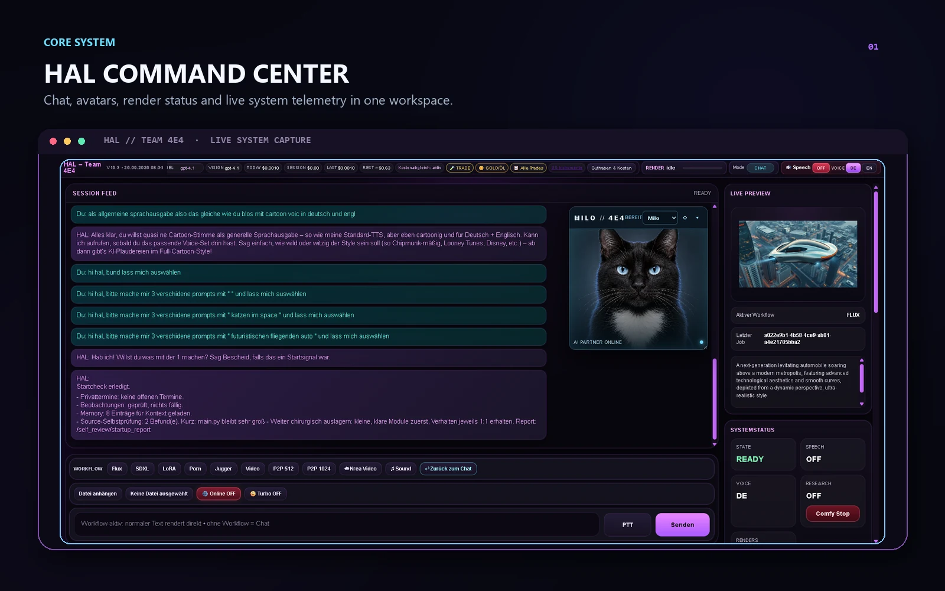945x591 pixels.
Task: Select the LoRA workflow
Action: (x=169, y=469)
